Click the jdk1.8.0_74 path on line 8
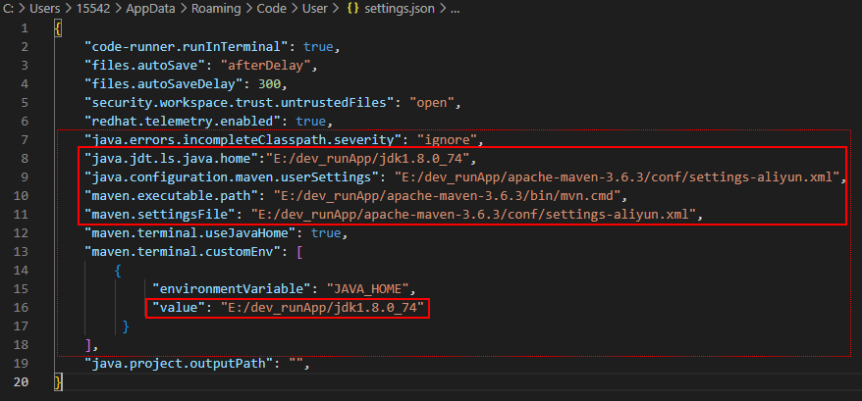 pyautogui.click(x=370, y=158)
